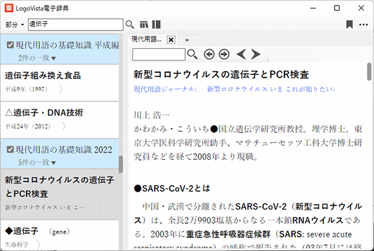
Task: Open the bookmark icon
Action: pyautogui.click(x=350, y=24)
